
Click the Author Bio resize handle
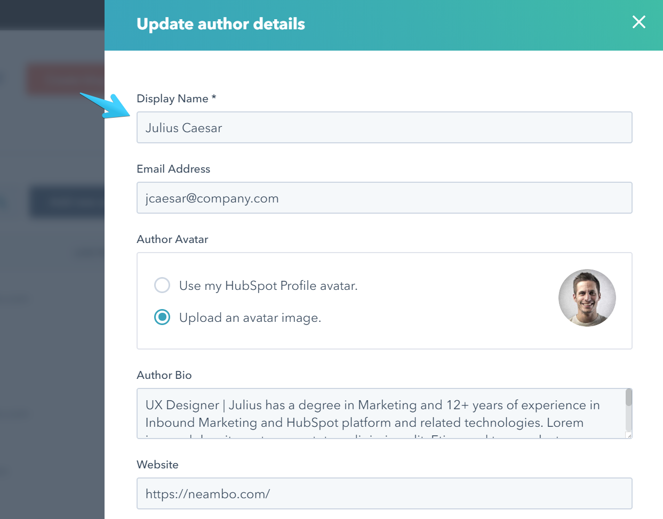(629, 435)
